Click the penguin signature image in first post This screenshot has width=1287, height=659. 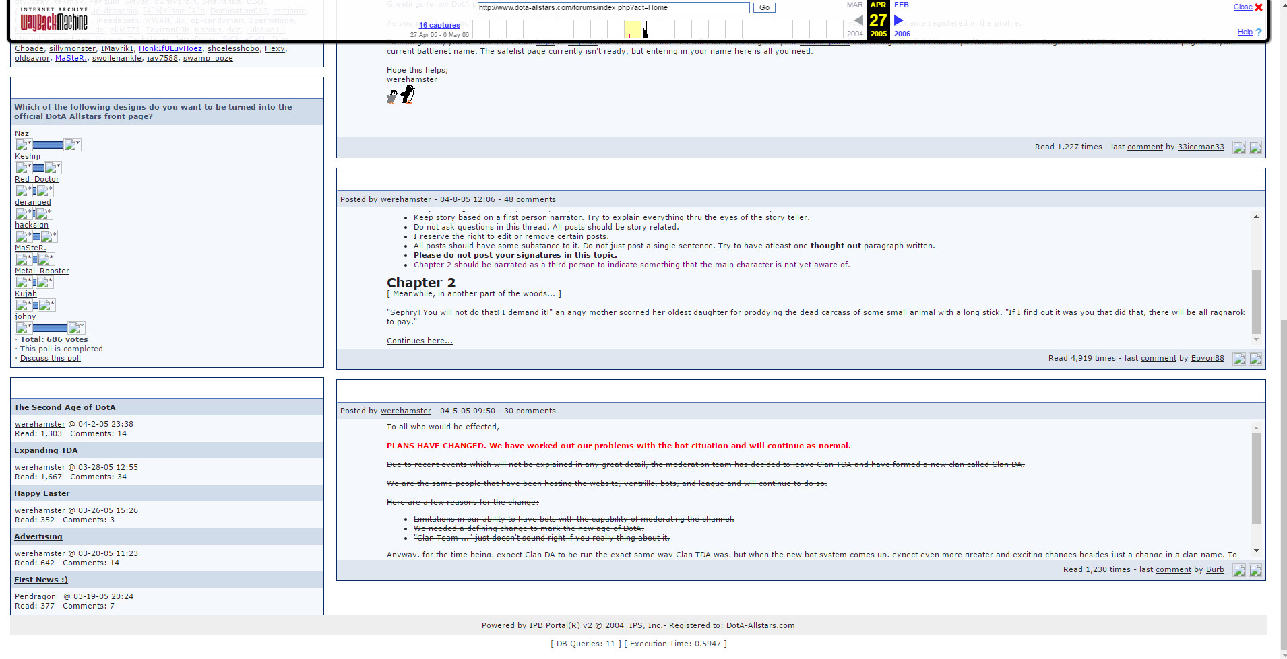pyautogui.click(x=401, y=95)
